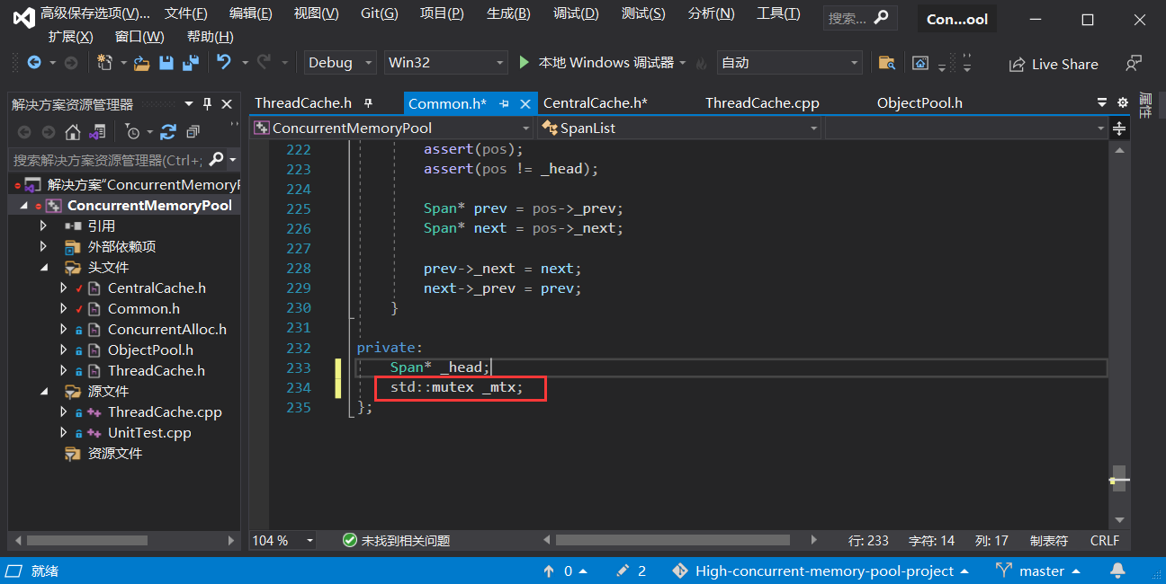Open the zoom level 104 % dropdown
Viewport: 1166px width, 584px height.
283,541
